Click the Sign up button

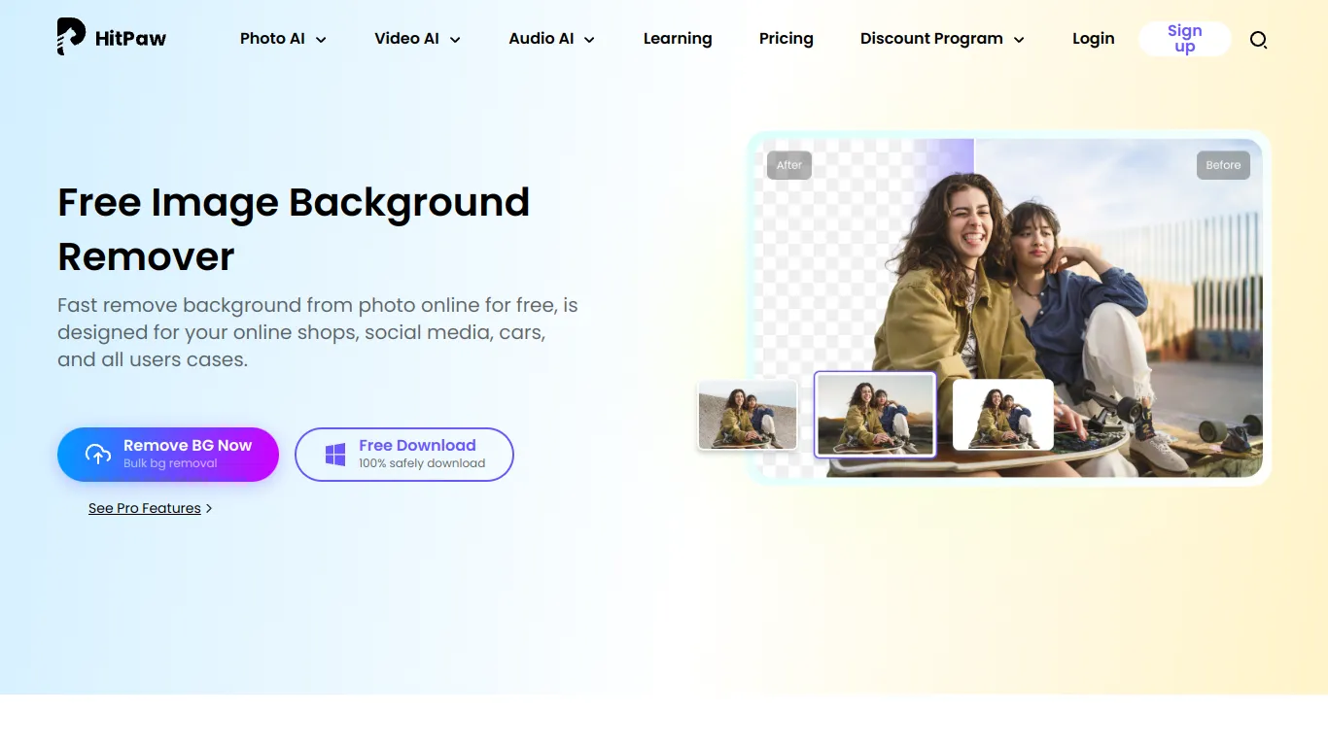(1185, 39)
